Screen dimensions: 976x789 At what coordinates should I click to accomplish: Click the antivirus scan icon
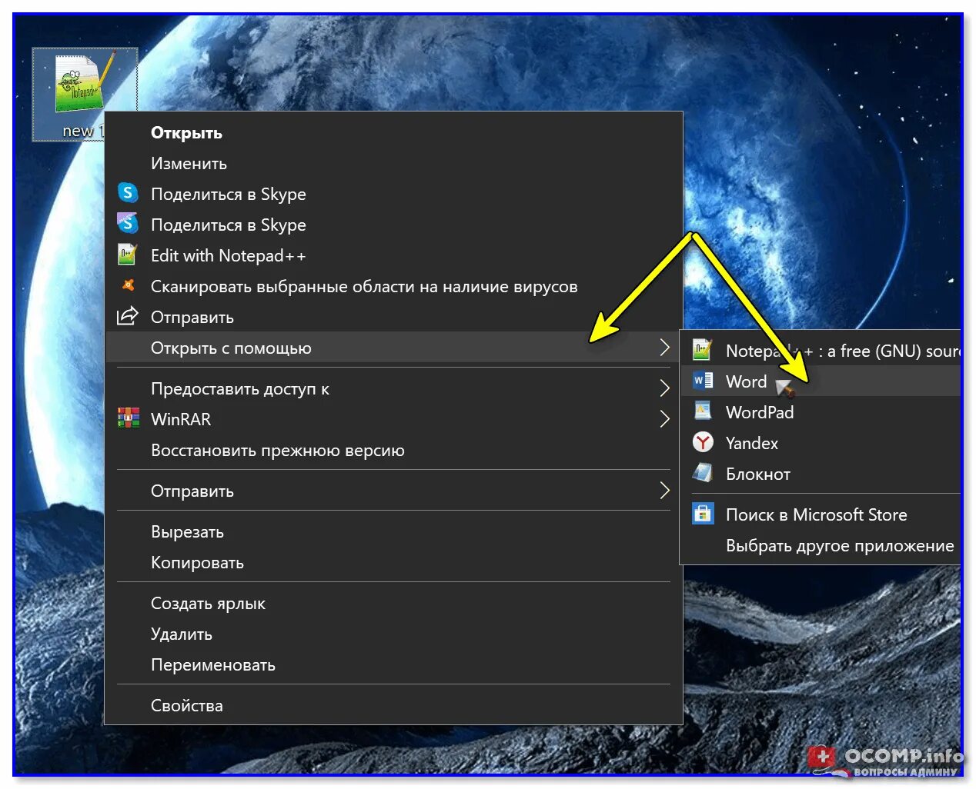pyautogui.click(x=128, y=285)
